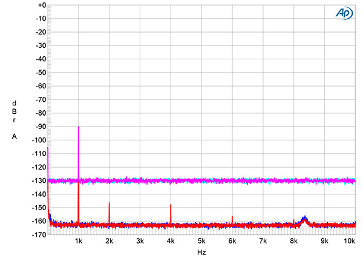
Task: Select the 1k frequency axis label
Action: coord(78,241)
